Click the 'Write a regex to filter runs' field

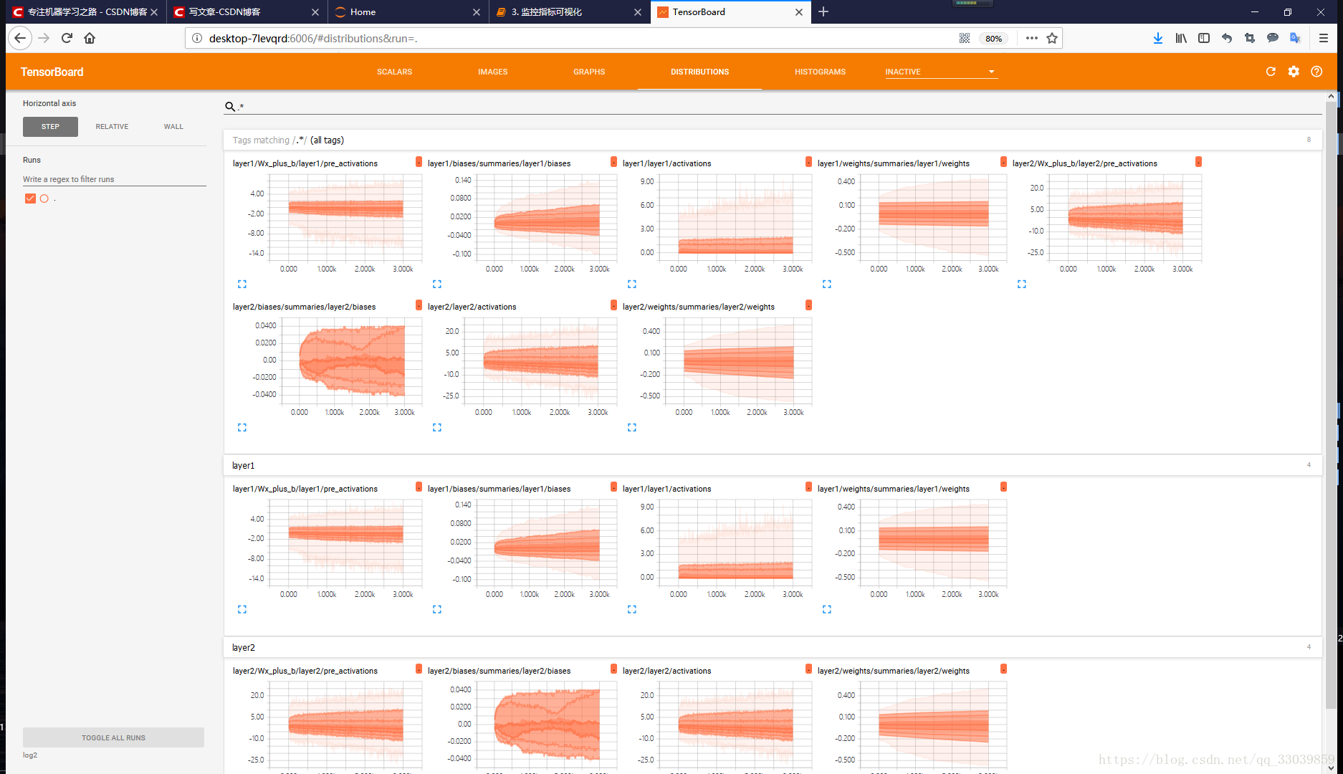point(115,179)
